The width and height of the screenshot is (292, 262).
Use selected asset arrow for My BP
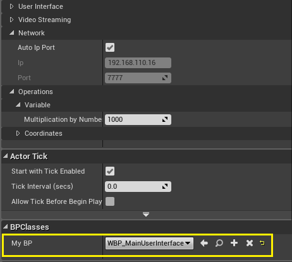(204, 243)
